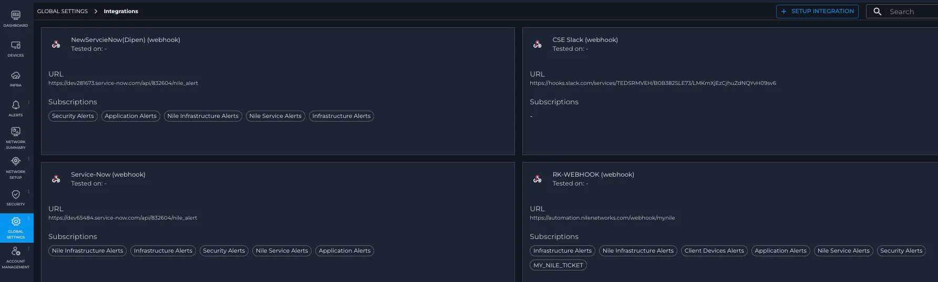The width and height of the screenshot is (938, 282).
Task: Click Nile Infrastructure Alerts tag in Service-Now card
Action: click(x=88, y=251)
